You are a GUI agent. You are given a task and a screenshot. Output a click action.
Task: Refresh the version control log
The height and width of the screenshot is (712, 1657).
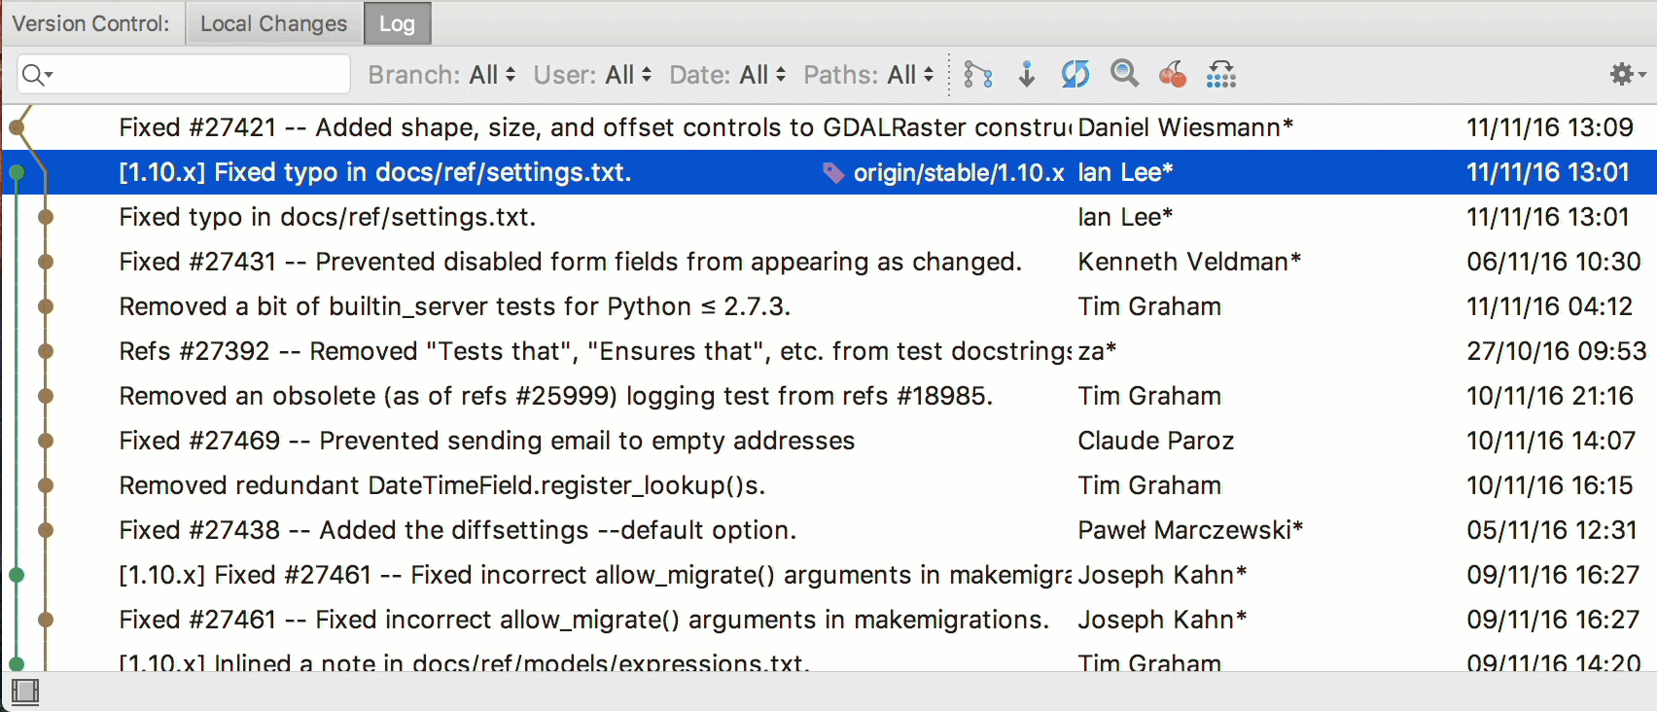1075,74
